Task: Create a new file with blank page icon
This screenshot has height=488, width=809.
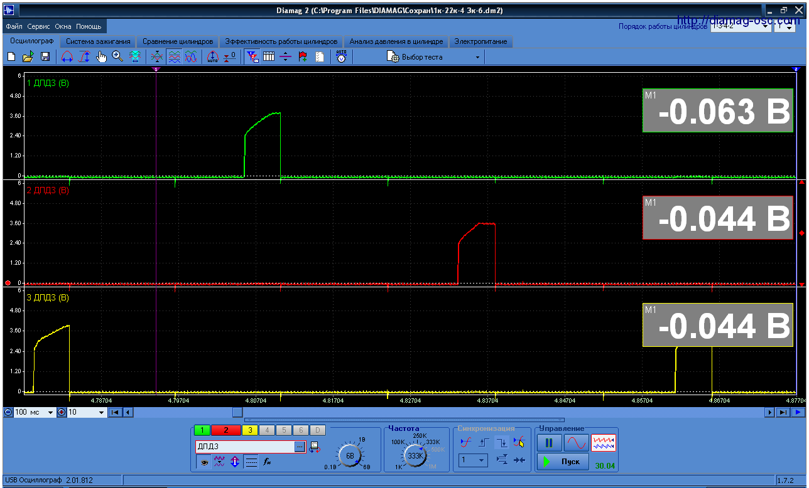Action: click(11, 57)
